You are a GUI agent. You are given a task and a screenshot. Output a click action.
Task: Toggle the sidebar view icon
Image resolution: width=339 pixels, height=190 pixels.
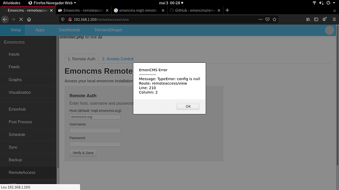pyautogui.click(x=316, y=20)
